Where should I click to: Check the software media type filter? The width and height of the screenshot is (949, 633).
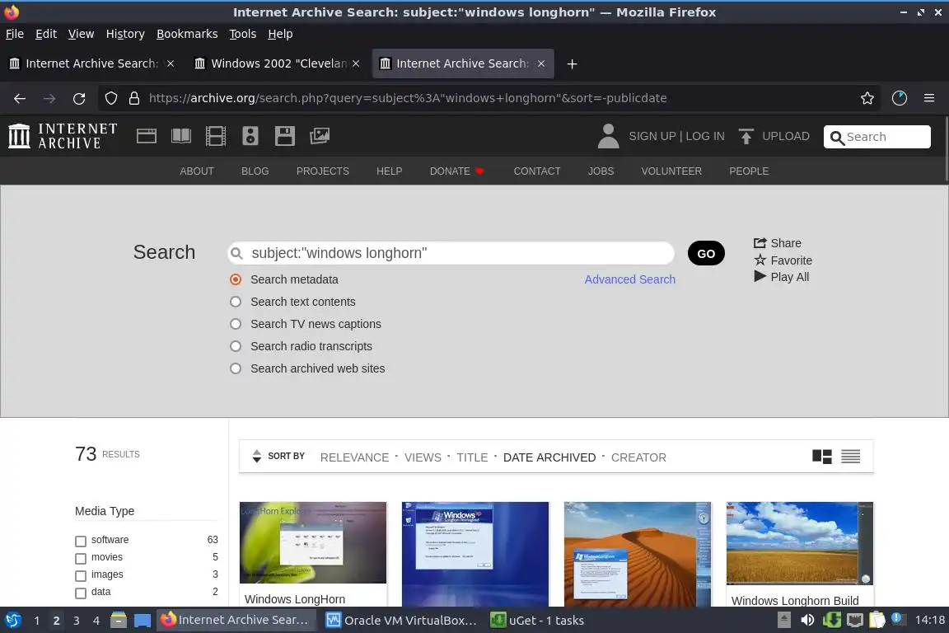pos(81,541)
